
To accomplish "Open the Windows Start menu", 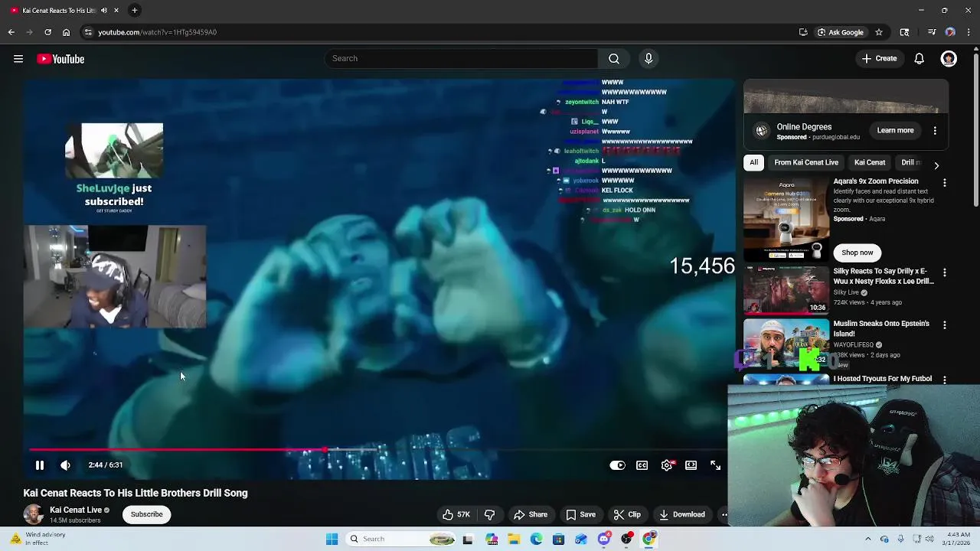I will 332,539.
